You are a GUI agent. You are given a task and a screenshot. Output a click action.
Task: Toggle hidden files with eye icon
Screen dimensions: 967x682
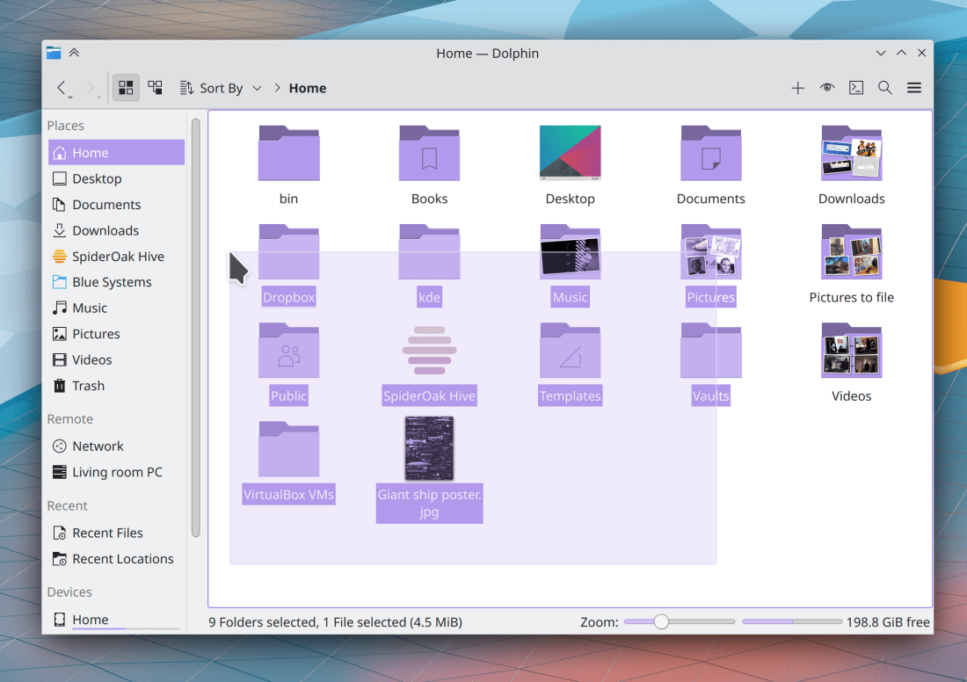click(826, 88)
